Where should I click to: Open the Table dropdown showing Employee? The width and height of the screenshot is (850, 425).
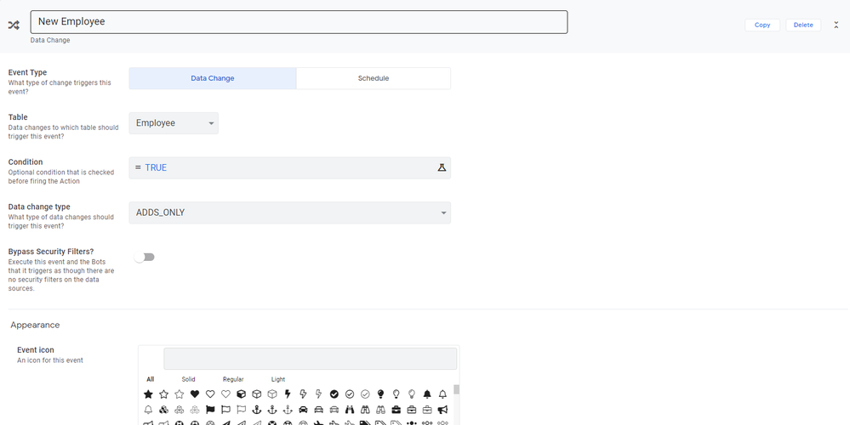[174, 123]
